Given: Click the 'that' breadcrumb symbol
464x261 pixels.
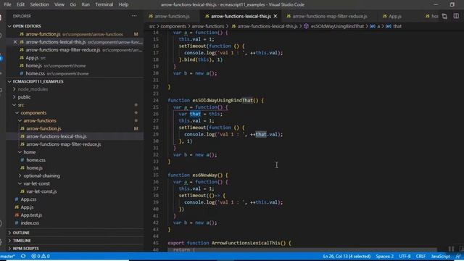Looking at the screenshot, I should [397, 26].
